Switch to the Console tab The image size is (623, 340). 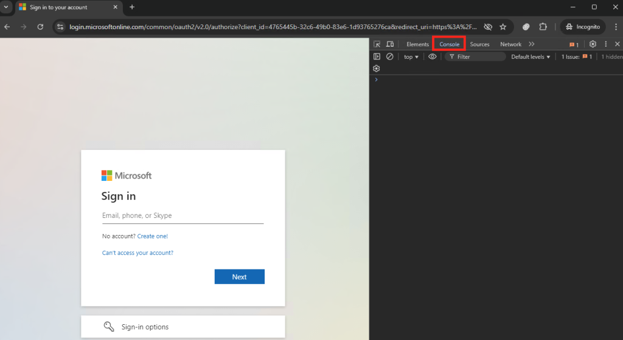click(x=450, y=44)
